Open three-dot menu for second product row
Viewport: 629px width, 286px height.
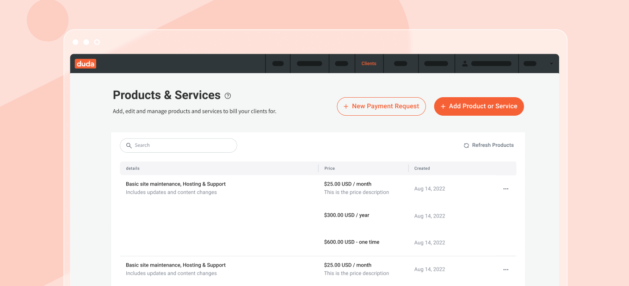tap(506, 270)
